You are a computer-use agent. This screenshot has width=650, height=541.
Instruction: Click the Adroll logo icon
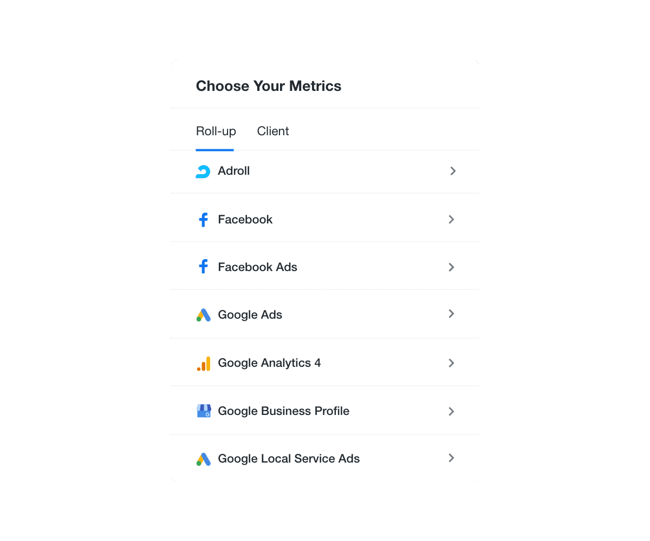pyautogui.click(x=203, y=171)
